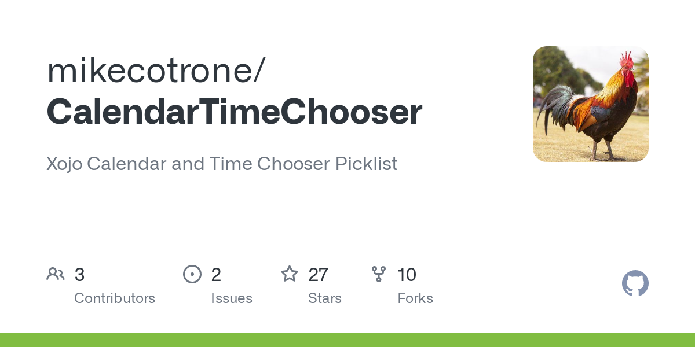Image resolution: width=695 pixels, height=347 pixels.
Task: Click the contributor count 3
Action: click(x=79, y=275)
